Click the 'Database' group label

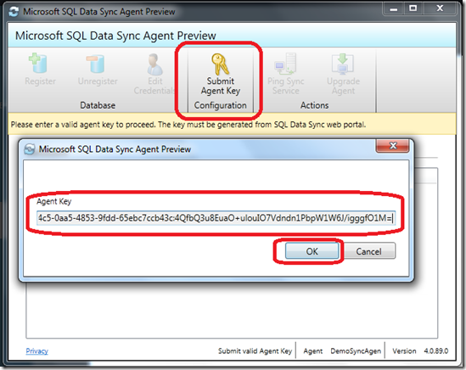98,105
